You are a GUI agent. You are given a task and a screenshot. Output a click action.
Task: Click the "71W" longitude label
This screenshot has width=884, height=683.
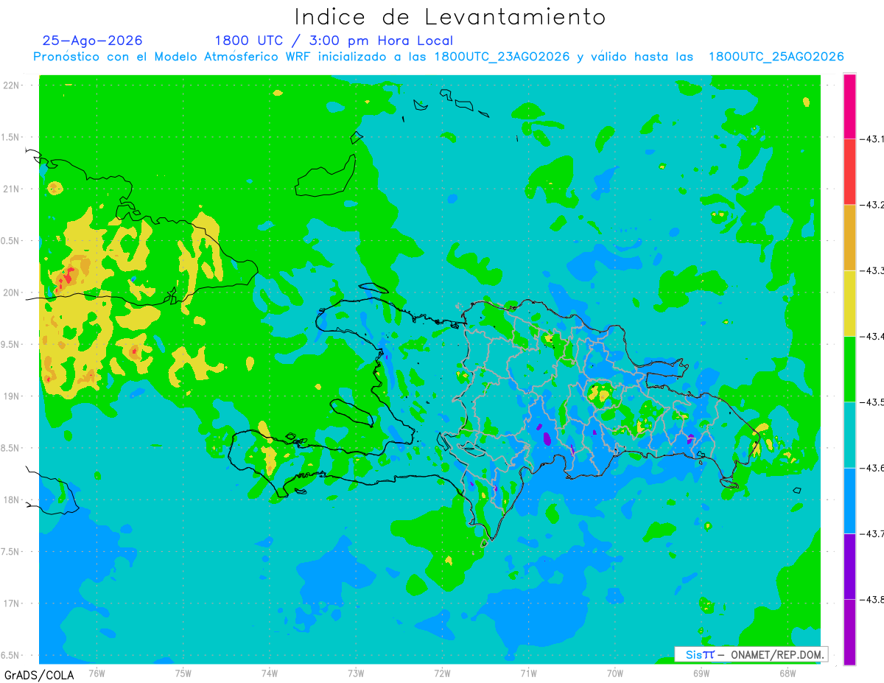tap(528, 673)
